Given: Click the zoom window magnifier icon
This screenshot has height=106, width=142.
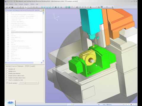Looking at the screenshot, I should pos(77,7).
